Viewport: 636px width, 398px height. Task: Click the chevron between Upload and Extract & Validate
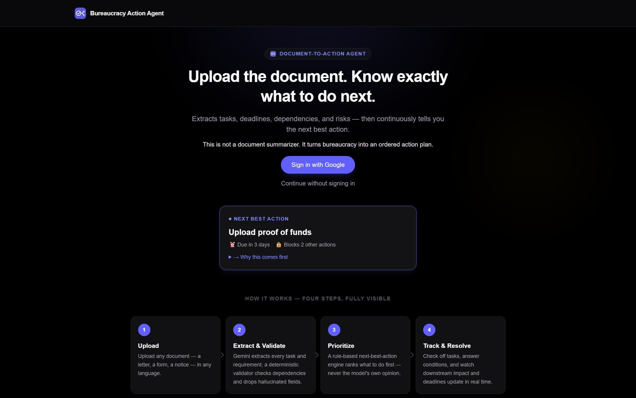pyautogui.click(x=223, y=355)
